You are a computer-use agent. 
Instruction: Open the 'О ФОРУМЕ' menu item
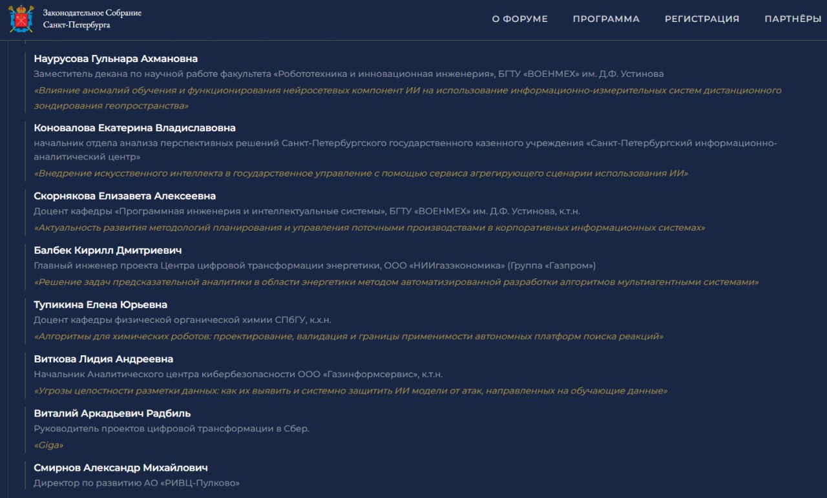[x=519, y=19]
